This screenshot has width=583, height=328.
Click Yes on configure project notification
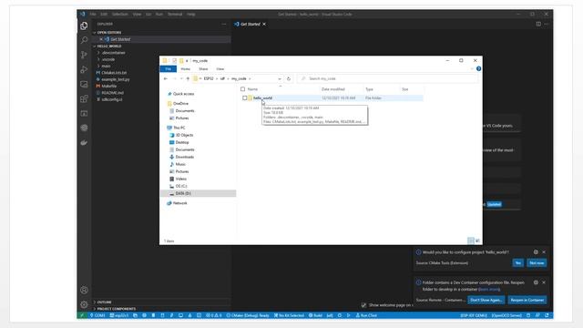point(518,263)
